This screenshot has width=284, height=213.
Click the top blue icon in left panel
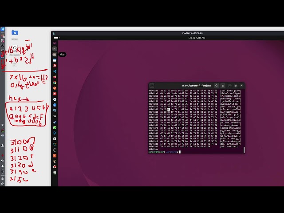click(3, 29)
